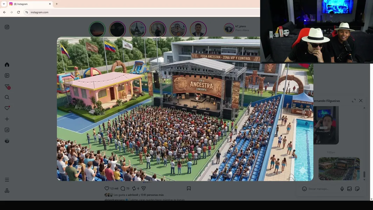
Task: Open comments on the post
Action: 123,188
